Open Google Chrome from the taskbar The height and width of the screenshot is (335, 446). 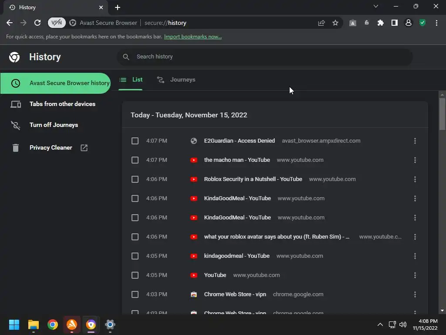point(53,325)
